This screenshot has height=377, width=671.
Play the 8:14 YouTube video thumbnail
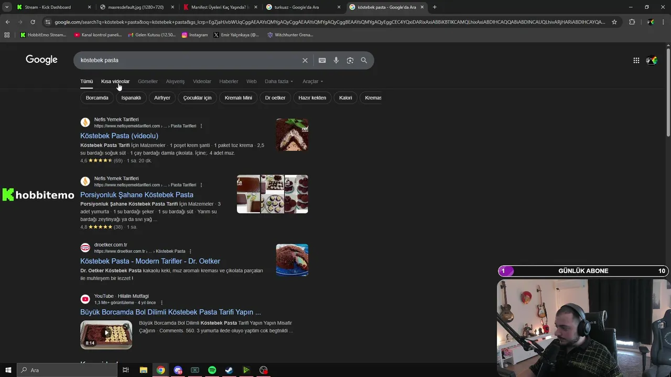click(x=106, y=334)
